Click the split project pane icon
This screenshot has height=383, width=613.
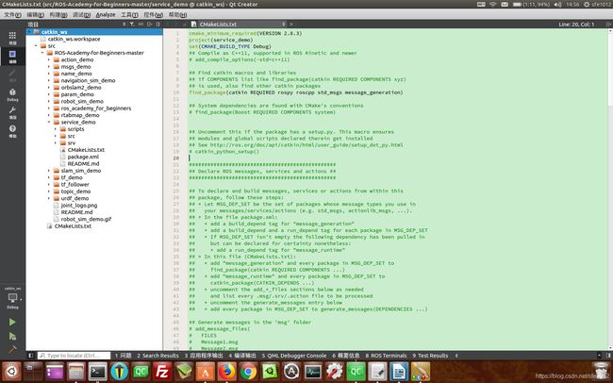149,25
